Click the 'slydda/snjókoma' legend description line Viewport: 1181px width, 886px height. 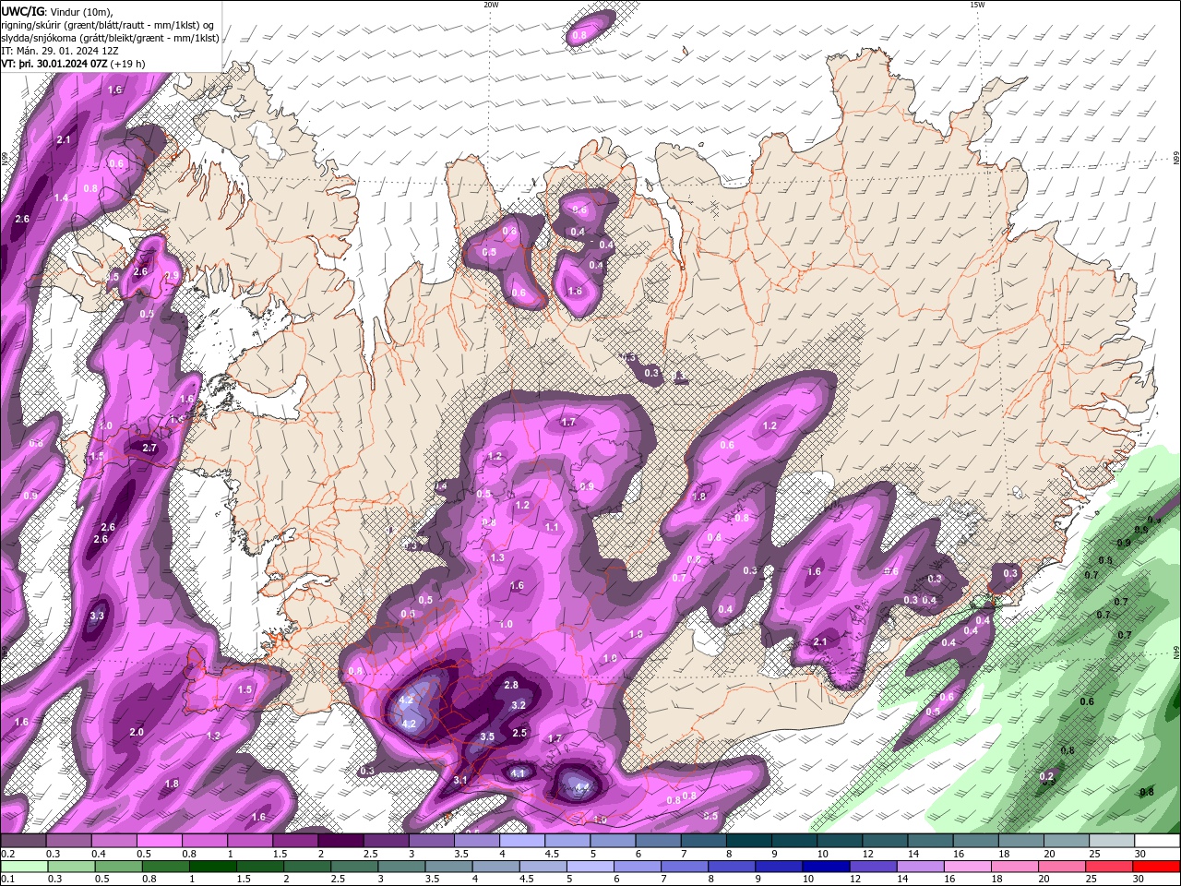click(110, 38)
